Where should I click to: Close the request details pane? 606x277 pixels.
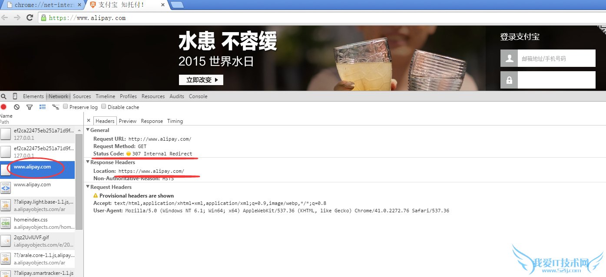coord(89,121)
